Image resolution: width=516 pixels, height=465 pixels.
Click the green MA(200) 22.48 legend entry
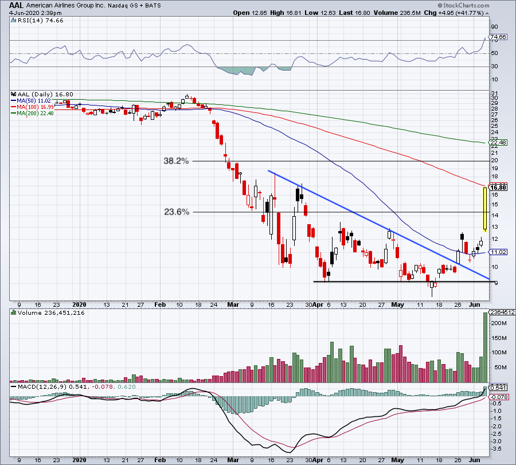pos(32,113)
